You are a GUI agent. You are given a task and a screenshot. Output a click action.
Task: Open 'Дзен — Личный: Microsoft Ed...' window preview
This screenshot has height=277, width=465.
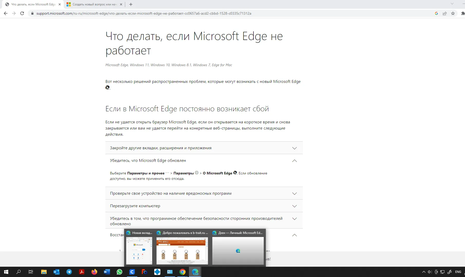coord(238,248)
